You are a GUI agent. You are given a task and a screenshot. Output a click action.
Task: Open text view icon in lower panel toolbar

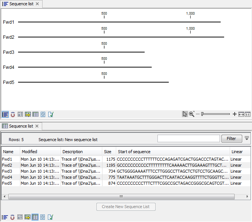20,217
